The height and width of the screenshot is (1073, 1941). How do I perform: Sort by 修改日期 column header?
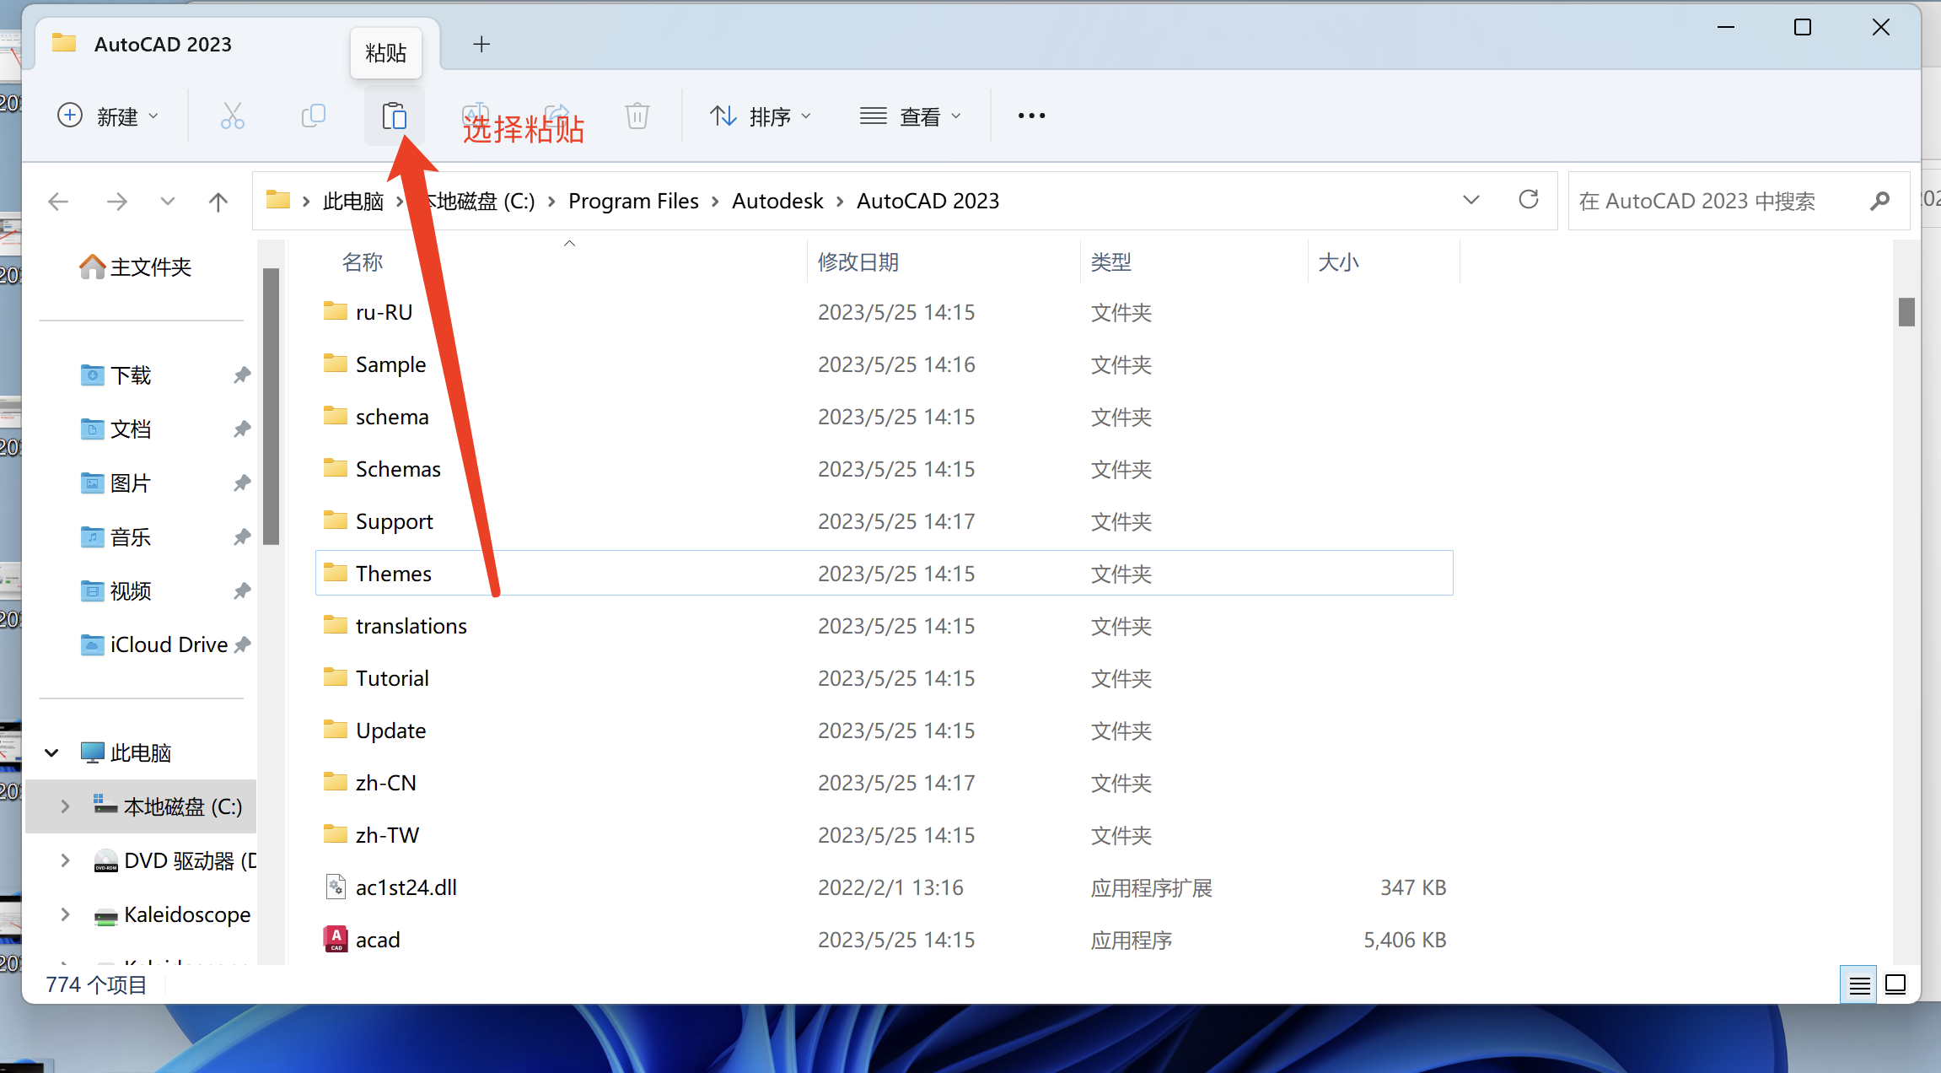click(x=858, y=262)
